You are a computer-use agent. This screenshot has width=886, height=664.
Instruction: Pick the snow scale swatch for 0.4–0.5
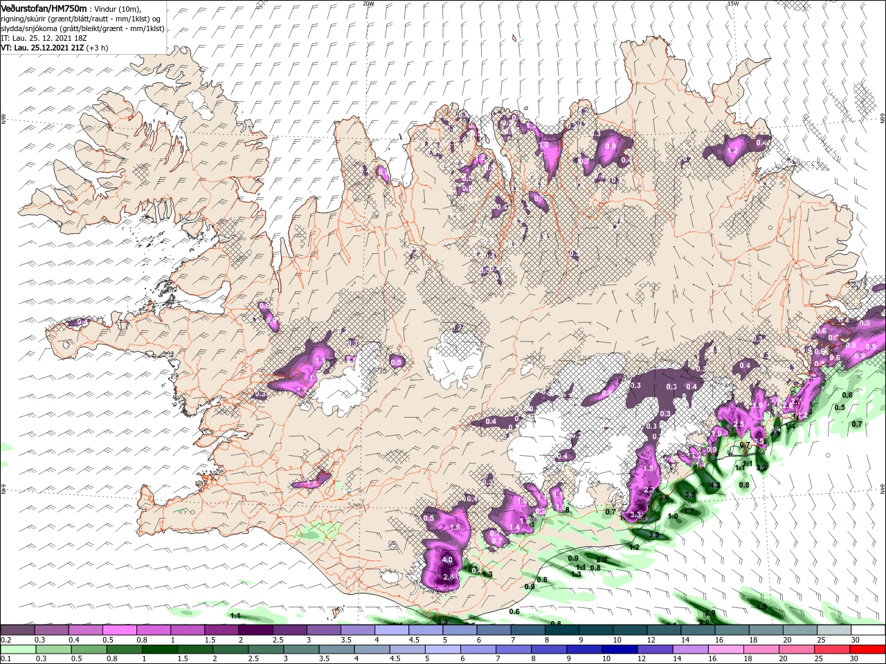[85, 631]
